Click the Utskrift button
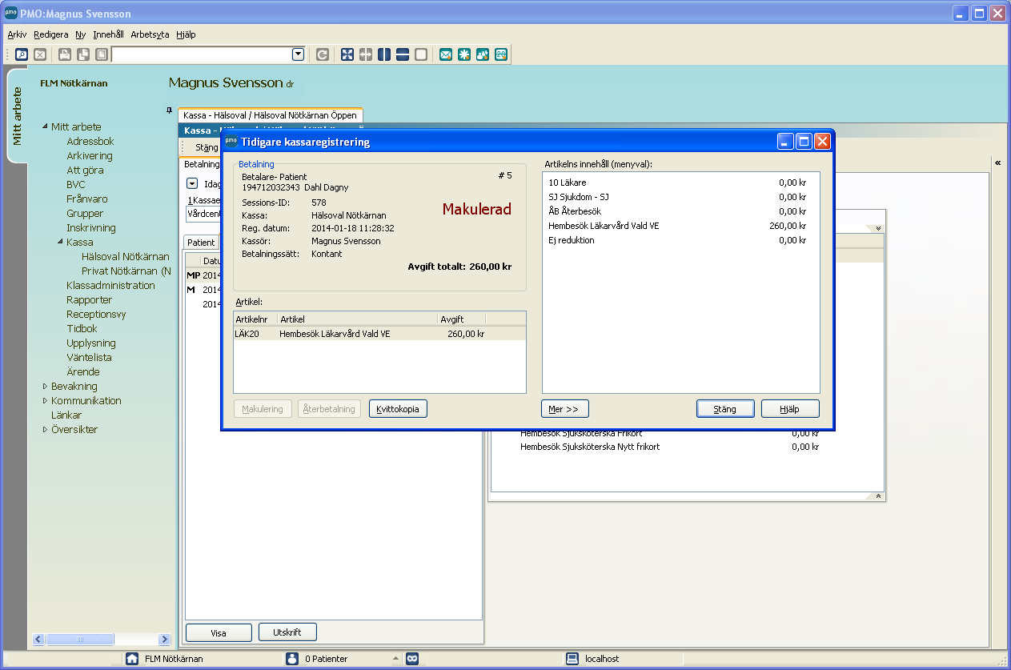1011x670 pixels. click(287, 632)
